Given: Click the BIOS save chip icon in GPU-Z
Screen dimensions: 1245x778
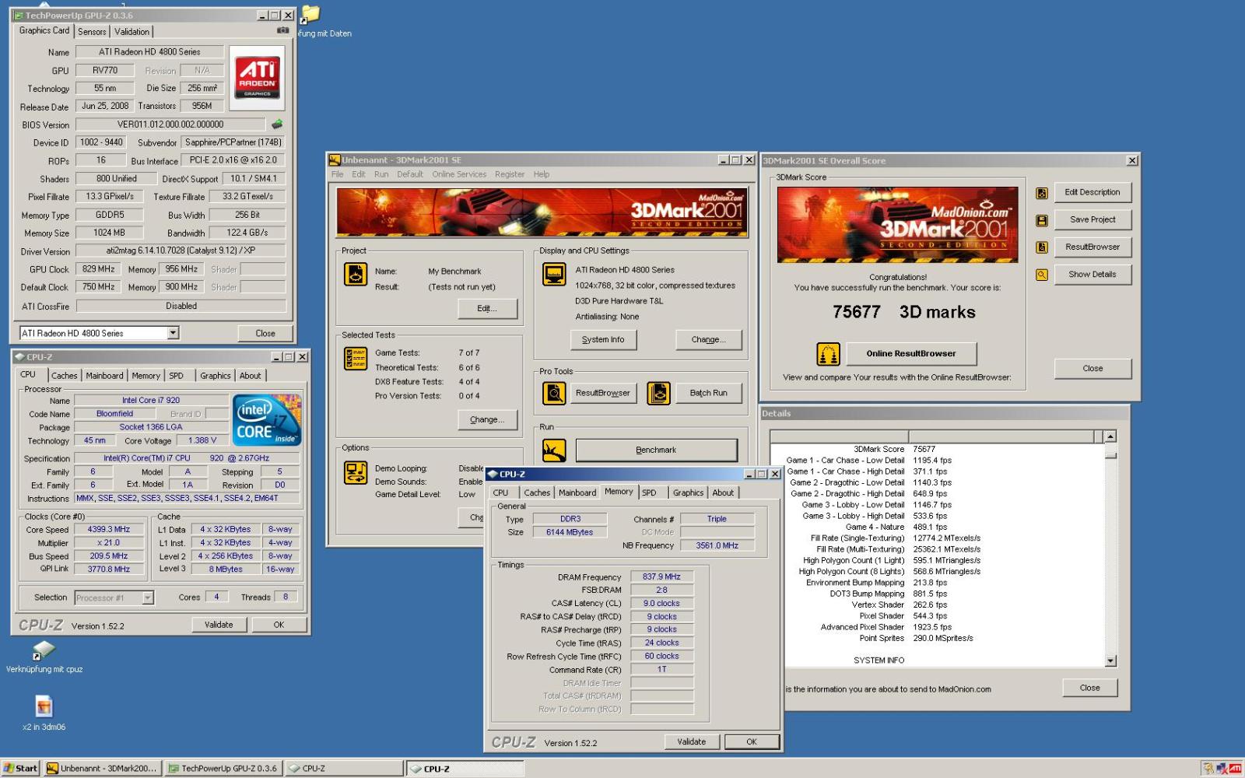Looking at the screenshot, I should (x=277, y=124).
